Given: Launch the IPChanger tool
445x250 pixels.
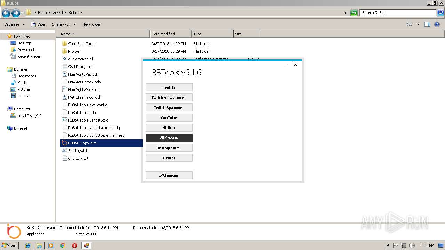Looking at the screenshot, I should tap(169, 175).
